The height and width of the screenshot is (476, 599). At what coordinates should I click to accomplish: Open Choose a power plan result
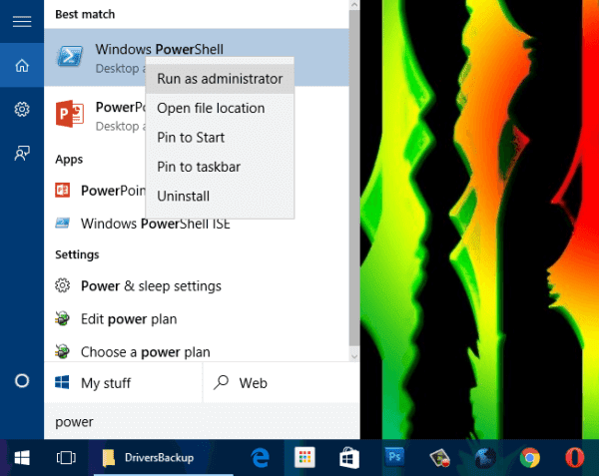[x=197, y=351]
